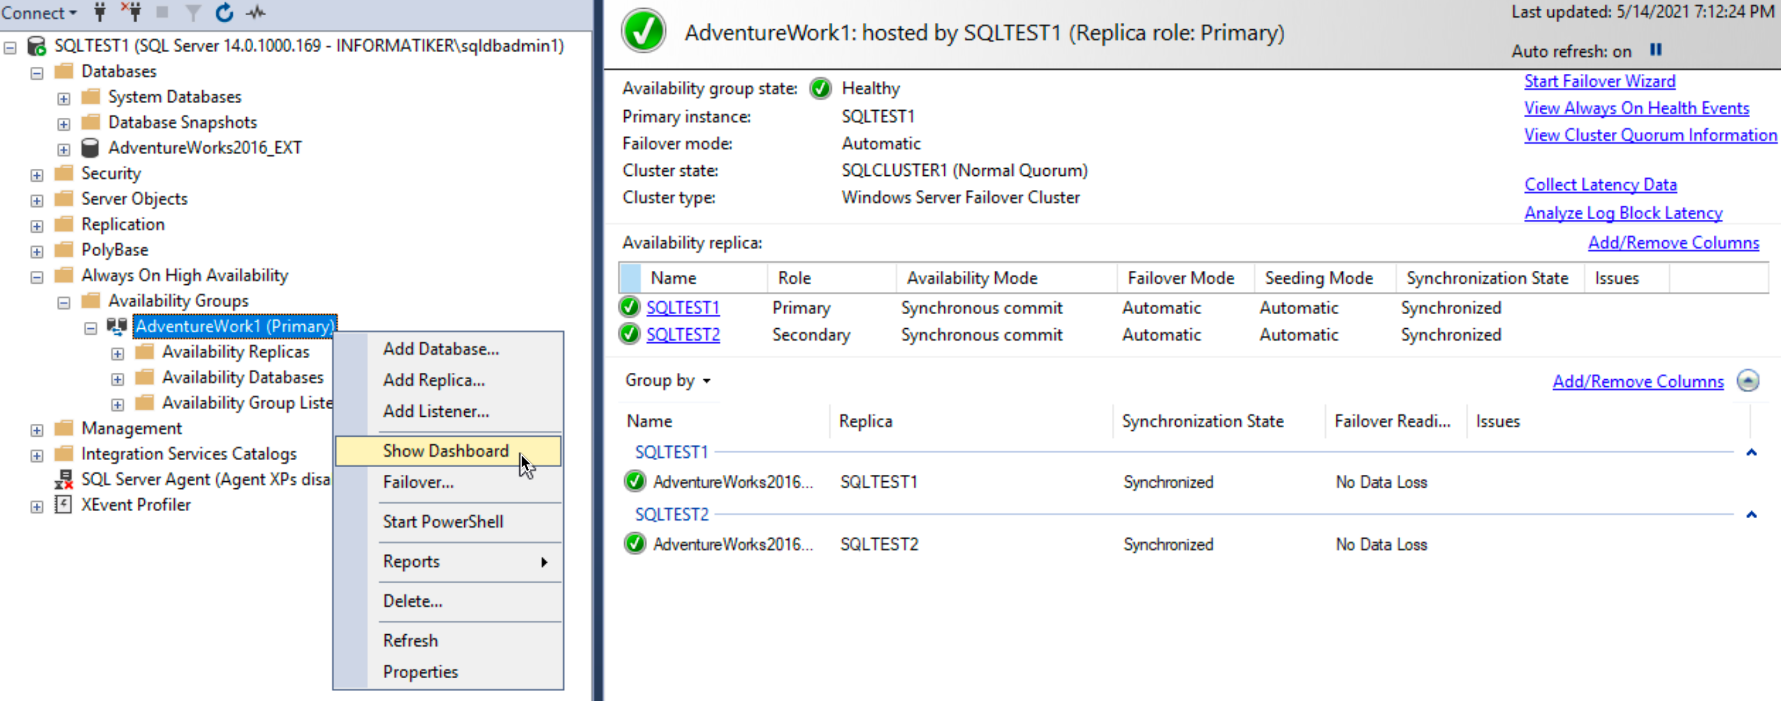Image resolution: width=1781 pixels, height=701 pixels.
Task: Collapse the SQLTEST1 group chevron in database list
Action: (x=1751, y=453)
